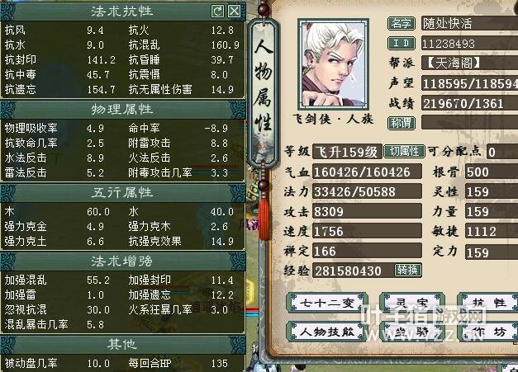
Task: Open the 抗性 resistance panel
Action: tap(488, 303)
